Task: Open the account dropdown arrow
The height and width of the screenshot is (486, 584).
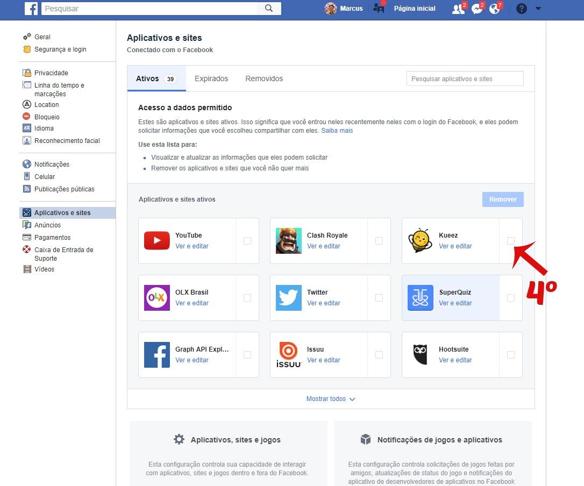Action: pyautogui.click(x=538, y=9)
